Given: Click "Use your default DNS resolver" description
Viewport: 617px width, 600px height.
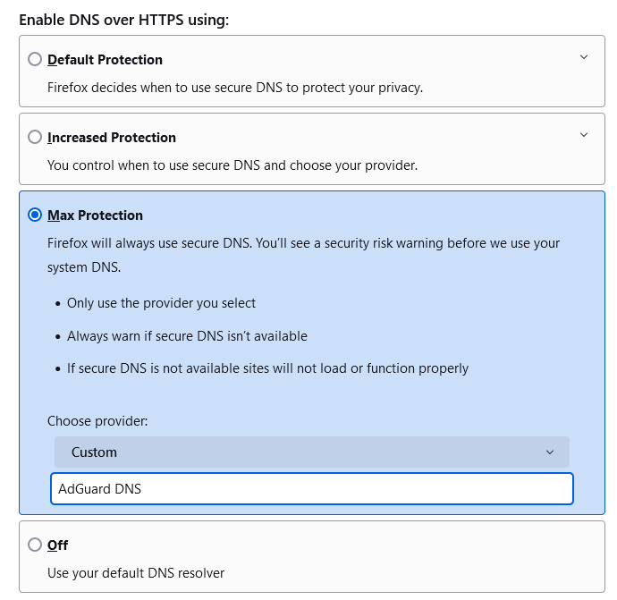Looking at the screenshot, I should (136, 572).
